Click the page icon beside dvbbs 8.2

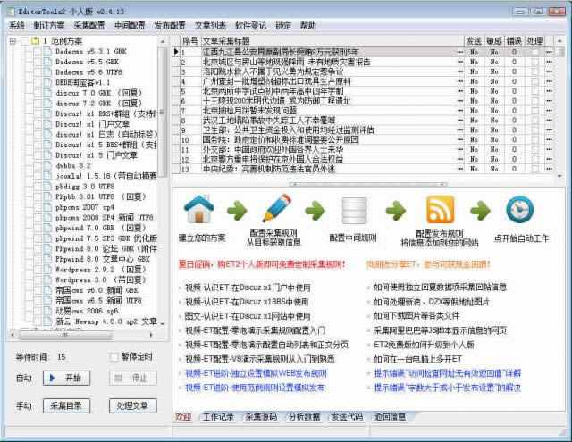47,165
